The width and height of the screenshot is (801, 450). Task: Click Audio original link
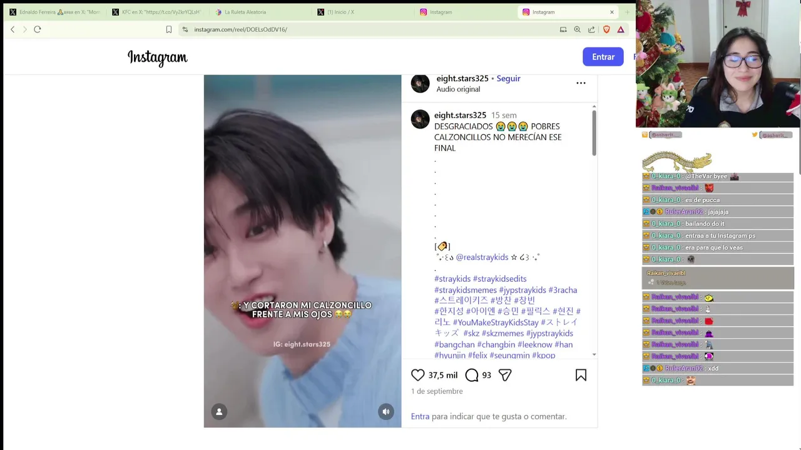pyautogui.click(x=458, y=89)
